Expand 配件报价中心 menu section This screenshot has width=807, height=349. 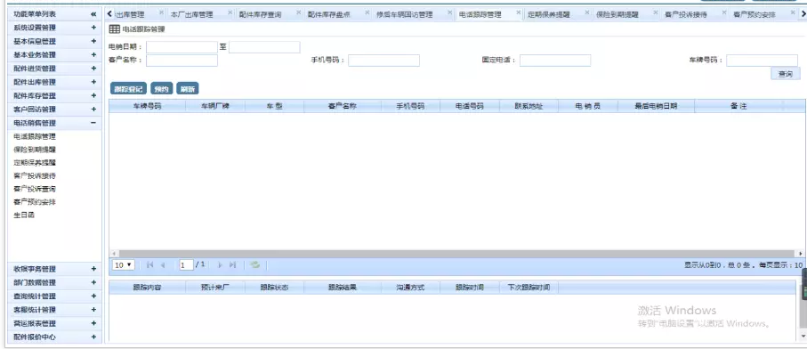pos(93,337)
